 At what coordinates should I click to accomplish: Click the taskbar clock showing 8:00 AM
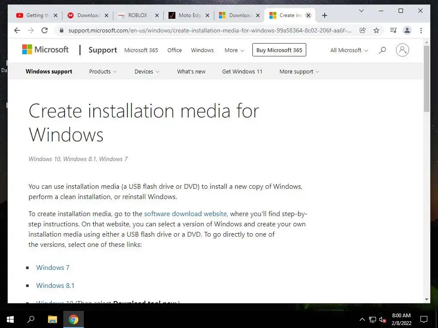401,319
